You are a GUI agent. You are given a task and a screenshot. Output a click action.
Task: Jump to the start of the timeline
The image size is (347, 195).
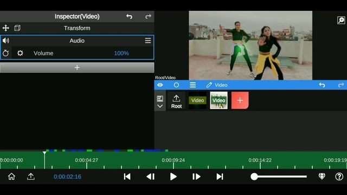point(127,177)
